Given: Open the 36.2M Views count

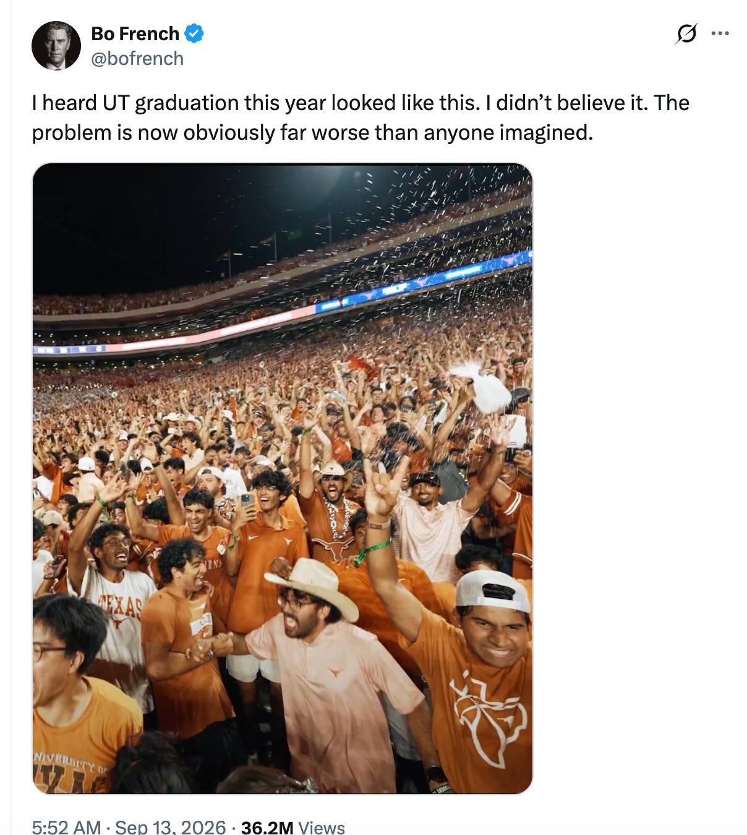Looking at the screenshot, I should pos(292,827).
